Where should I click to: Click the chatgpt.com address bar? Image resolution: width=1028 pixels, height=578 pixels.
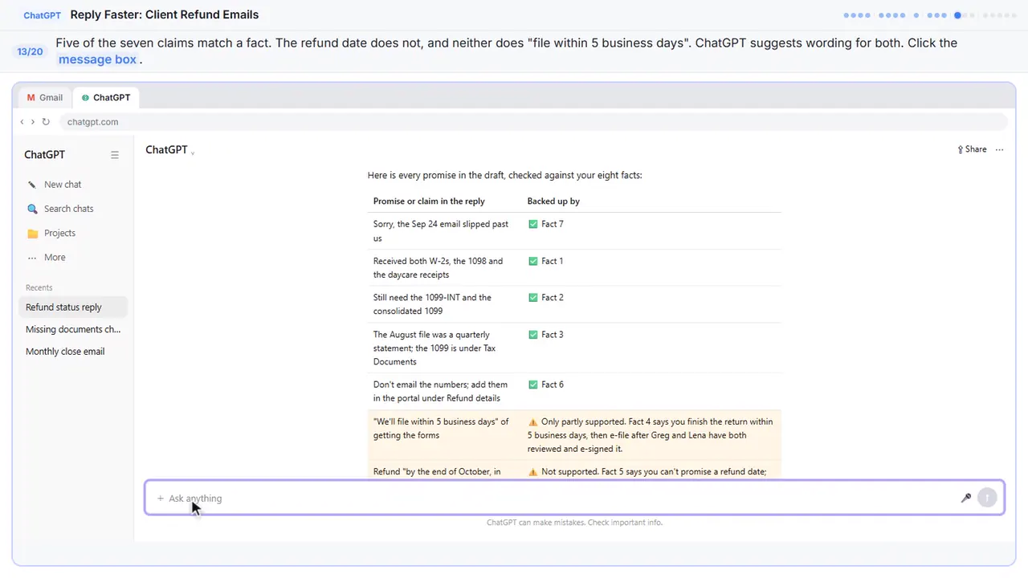[532, 122]
